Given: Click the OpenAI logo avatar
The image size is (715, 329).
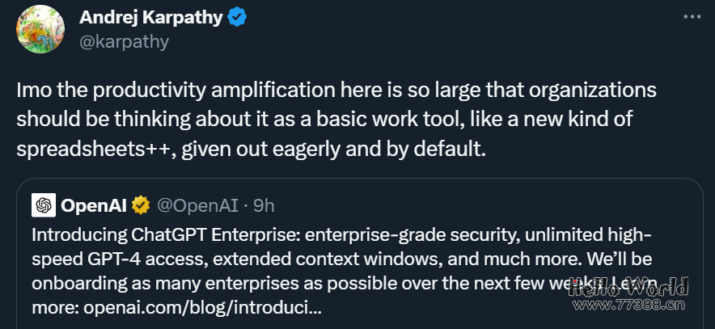Looking at the screenshot, I should [44, 205].
